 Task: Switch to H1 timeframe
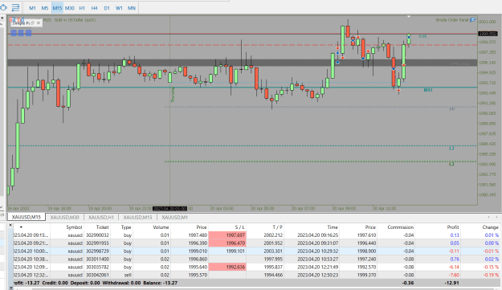(82, 8)
